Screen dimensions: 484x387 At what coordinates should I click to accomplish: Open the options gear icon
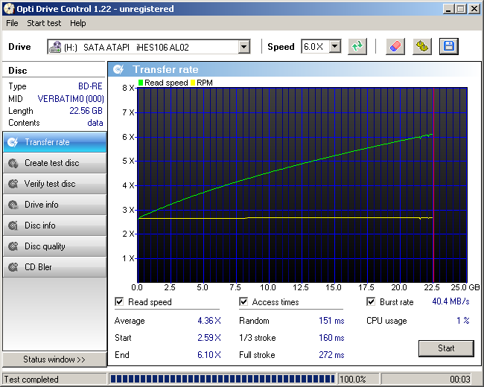[x=422, y=47]
